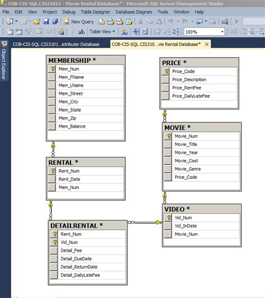The image size is (265, 298).
Task: Click the New Query button
Action: [79, 21]
